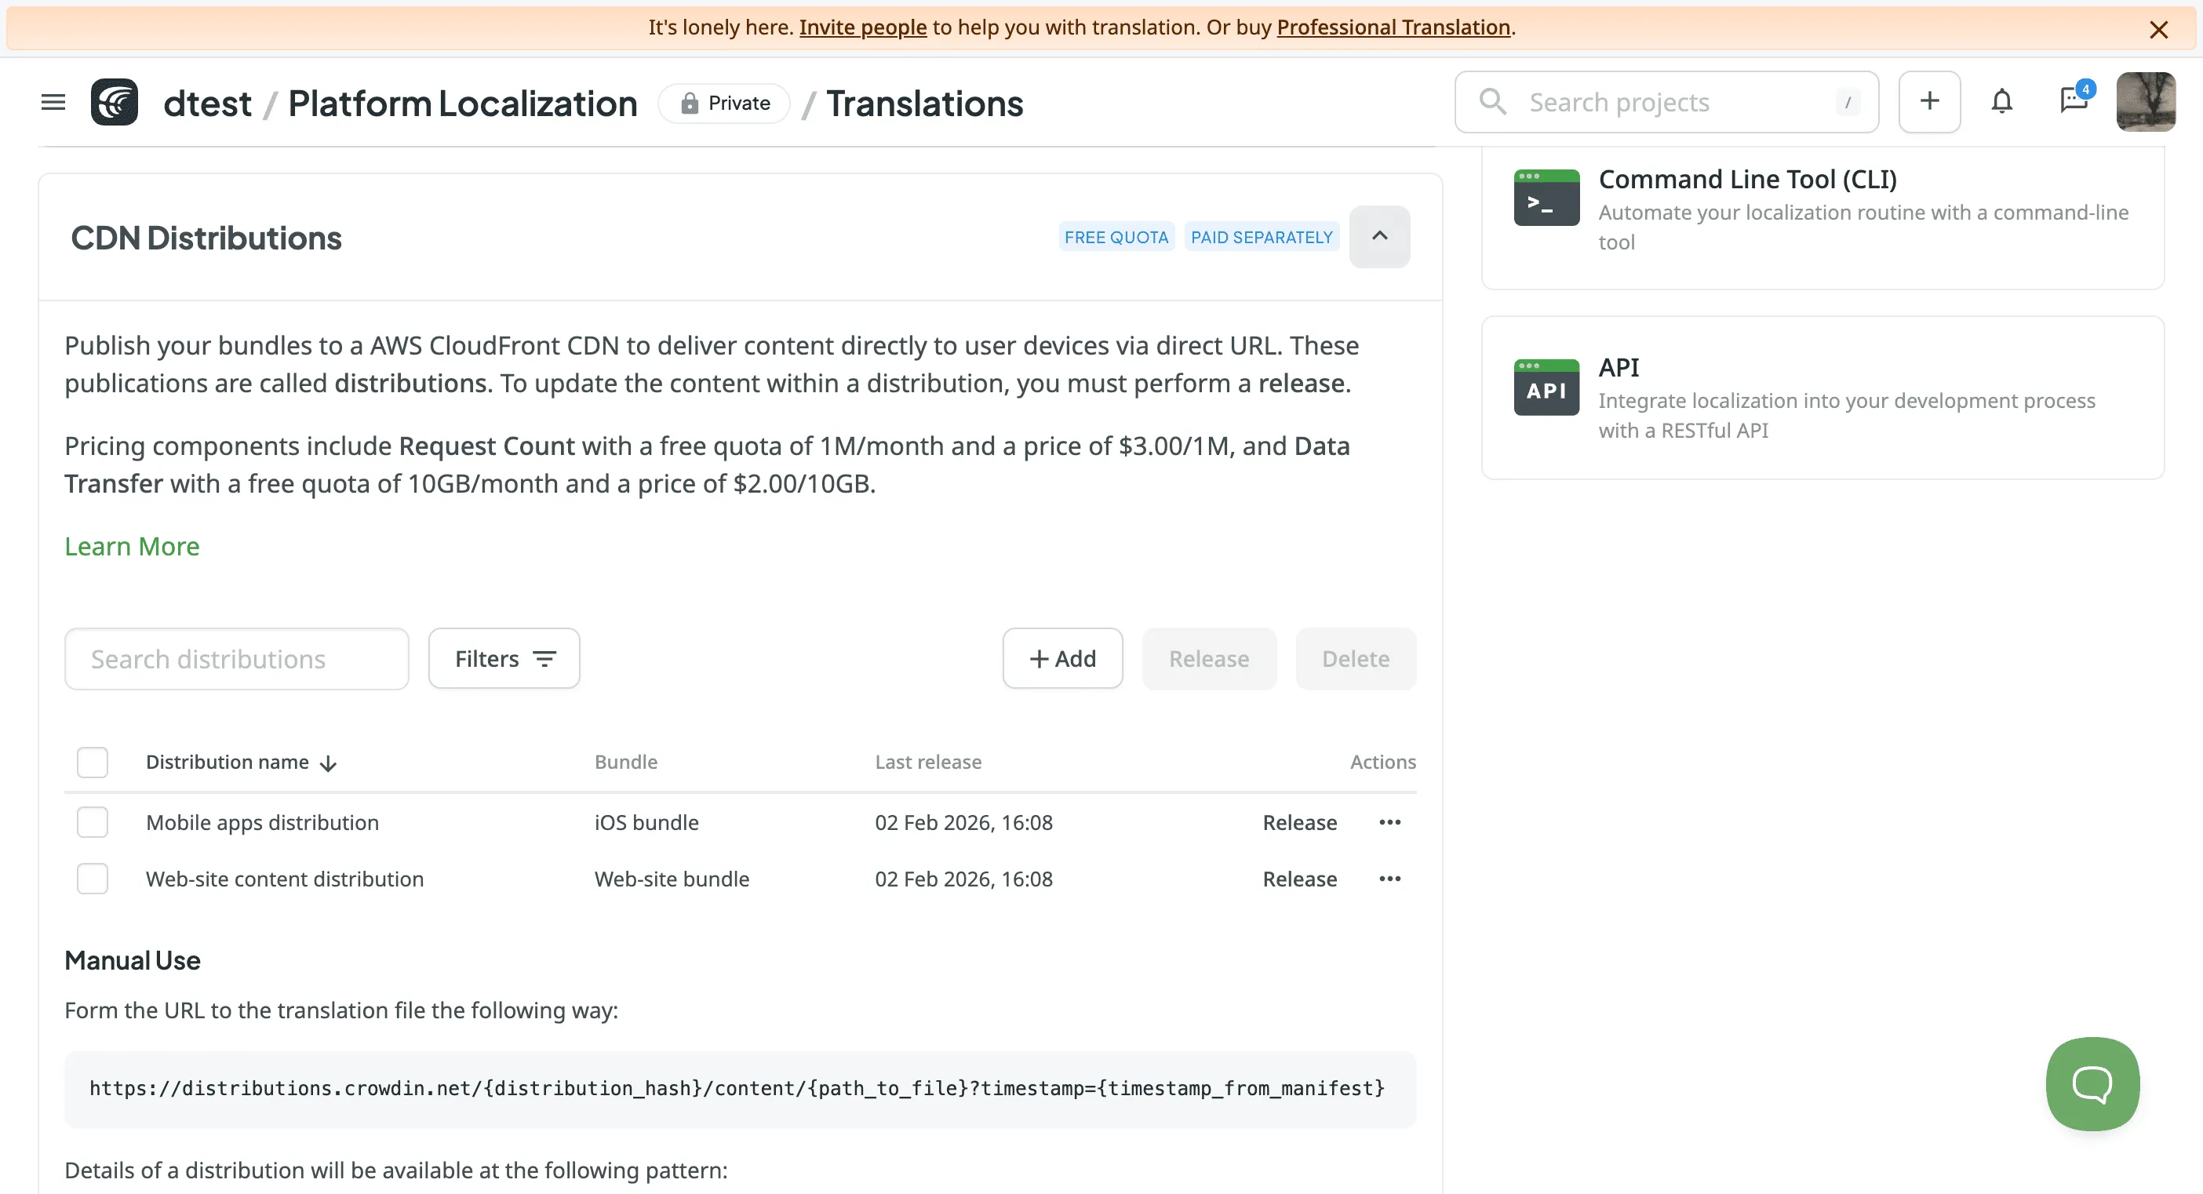Click the Command Line Tool terminal icon
Viewport: 2203px width, 1194px height.
pyautogui.click(x=1546, y=198)
